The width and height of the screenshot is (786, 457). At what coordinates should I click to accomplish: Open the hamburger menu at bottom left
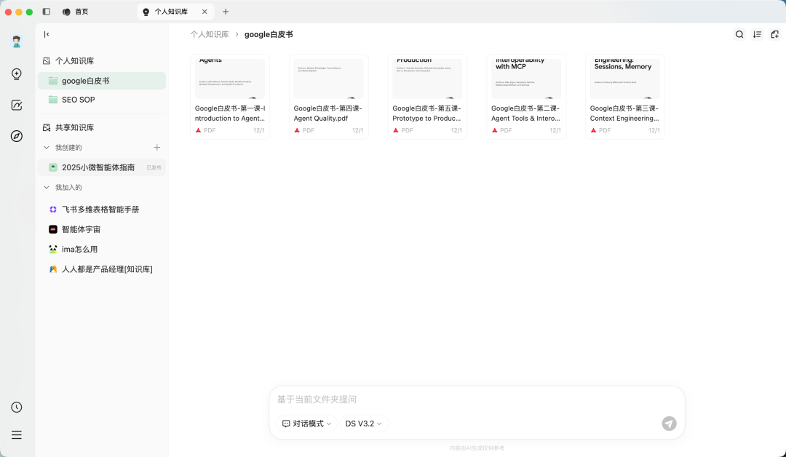tap(17, 434)
